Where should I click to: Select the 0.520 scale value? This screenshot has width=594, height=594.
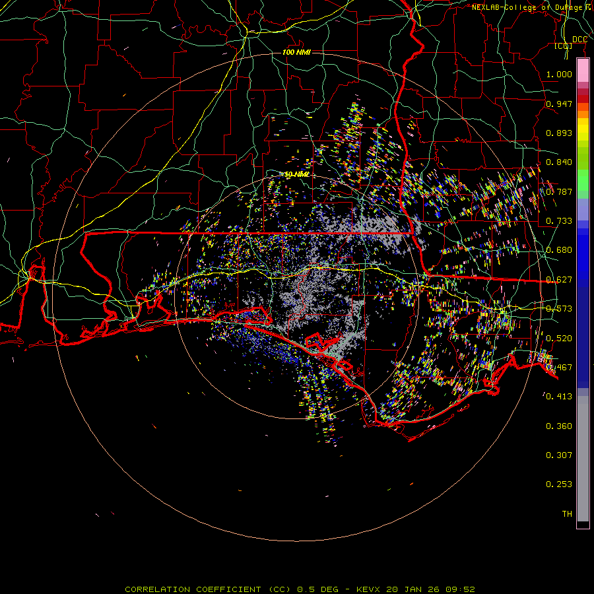click(559, 339)
